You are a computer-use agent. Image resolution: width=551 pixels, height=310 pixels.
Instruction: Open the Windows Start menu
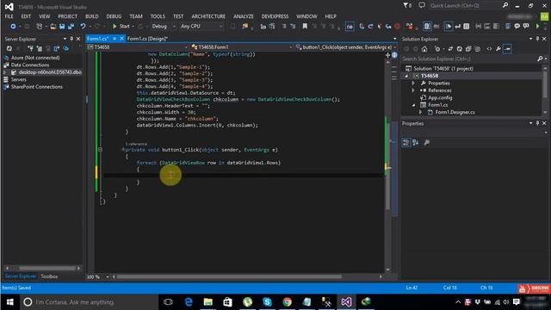9,302
